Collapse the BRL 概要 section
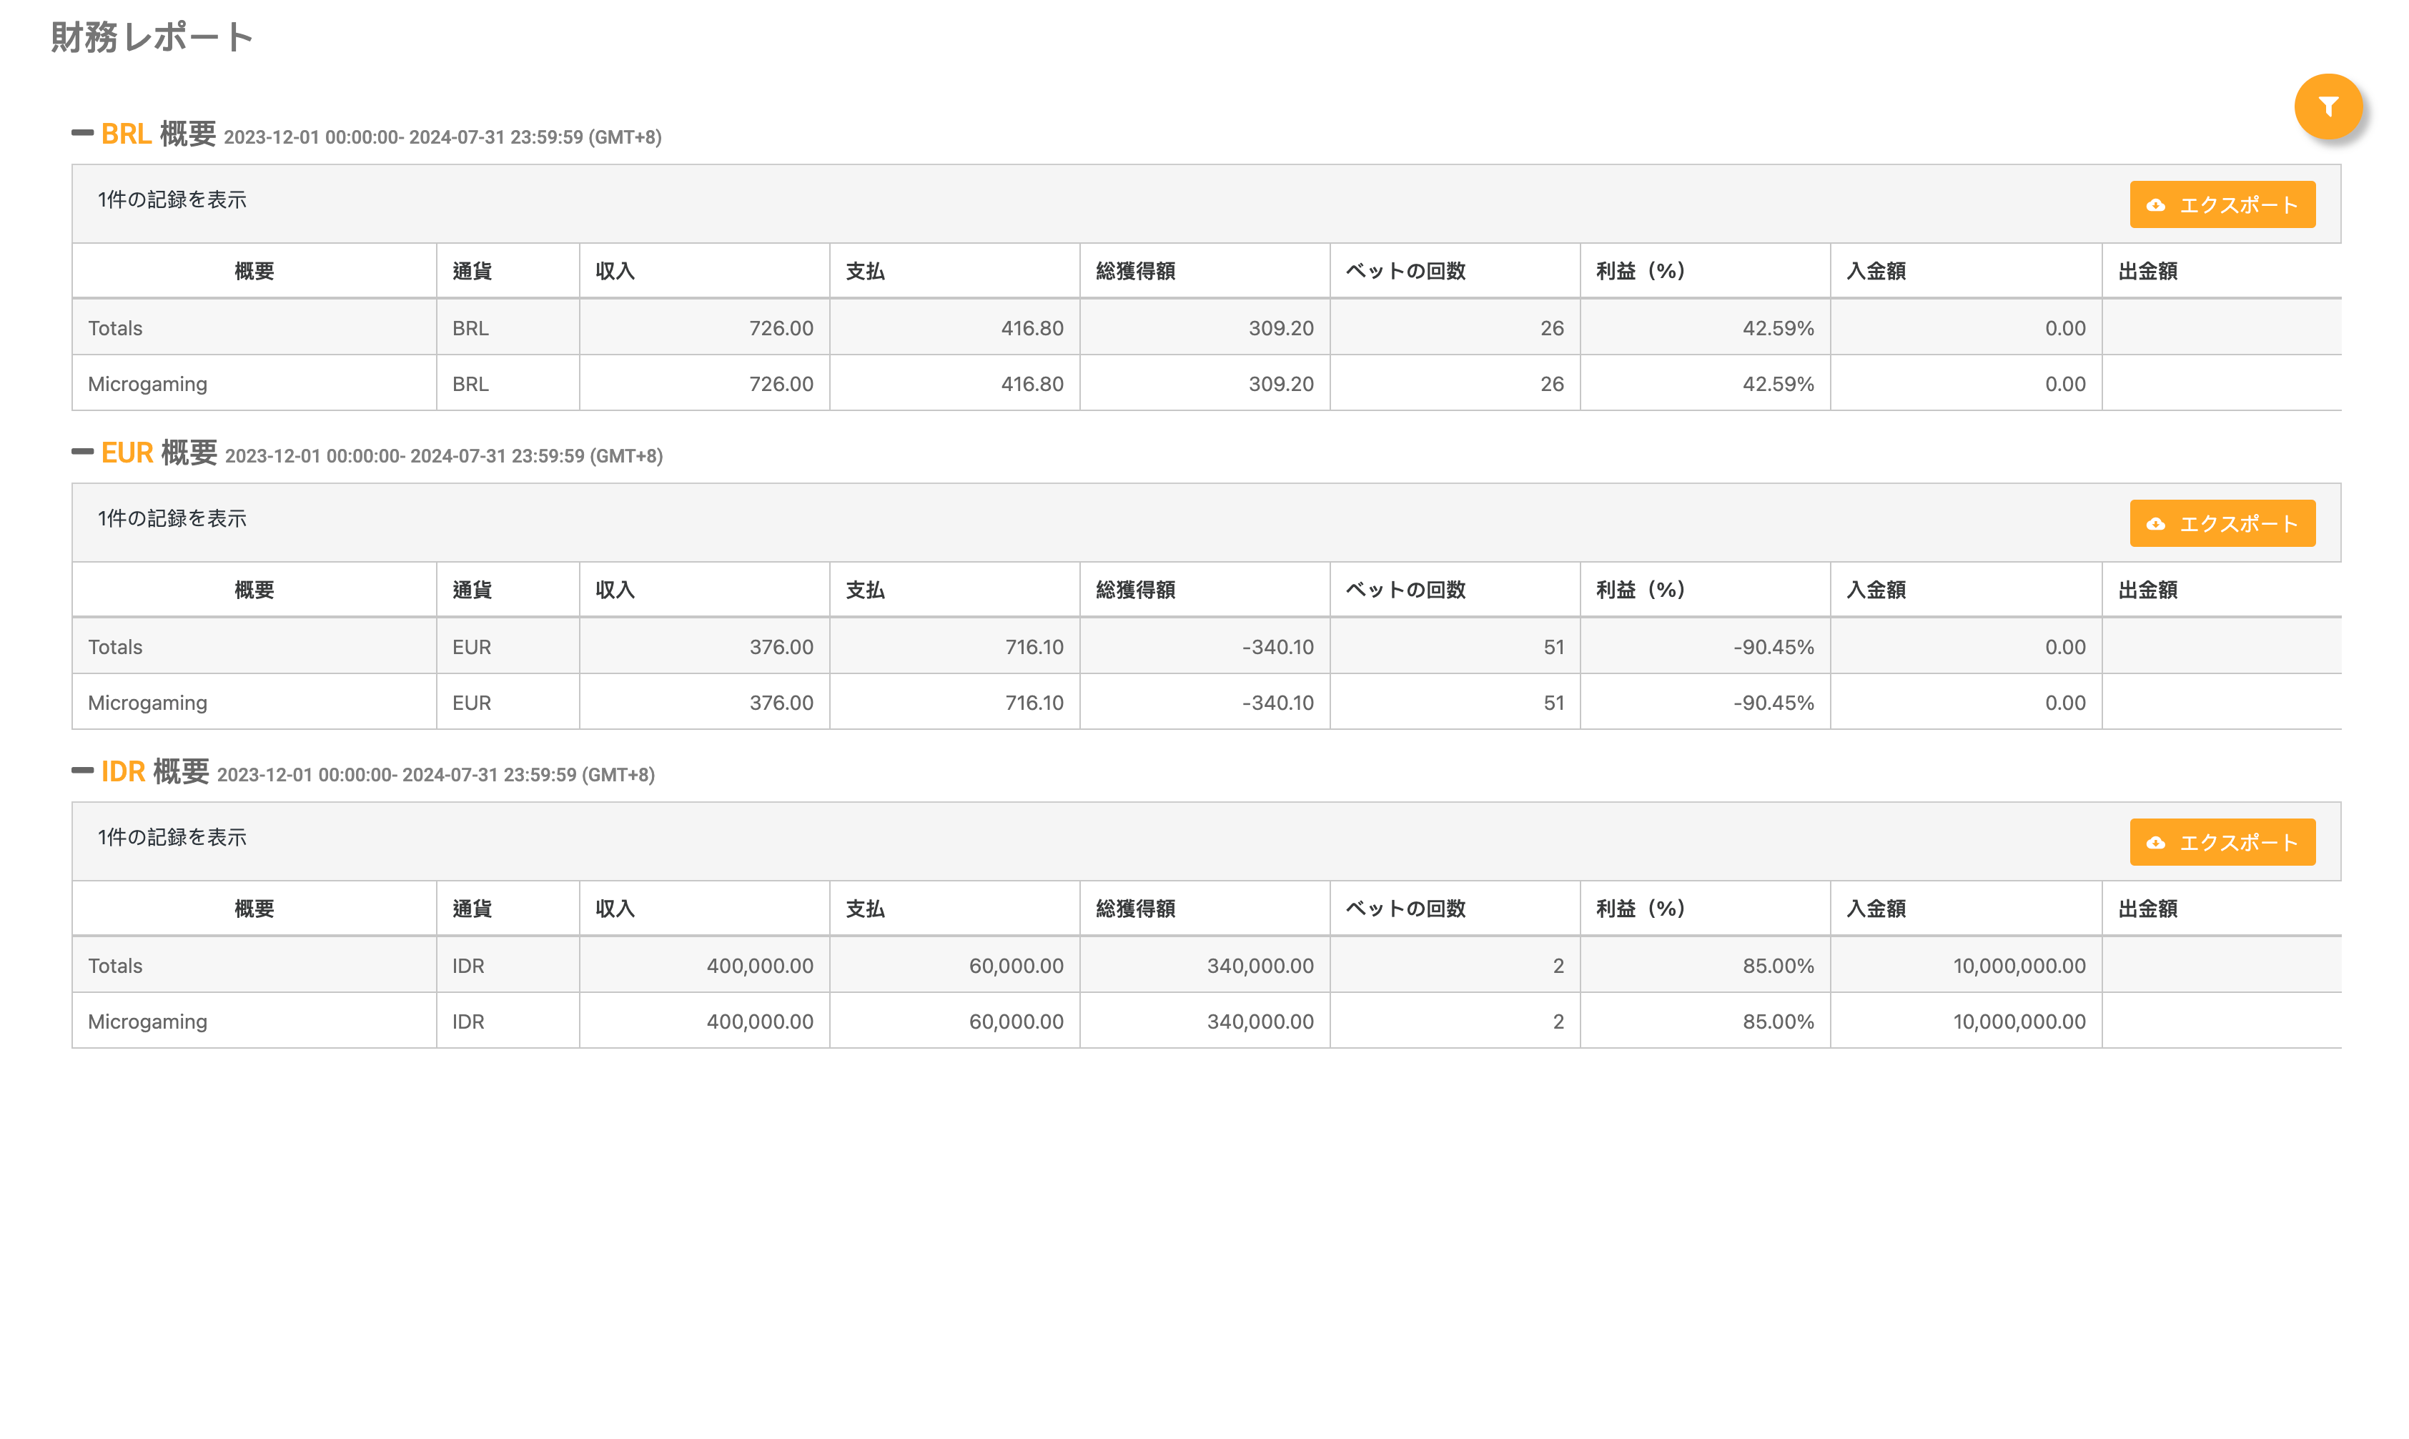 coord(82,133)
